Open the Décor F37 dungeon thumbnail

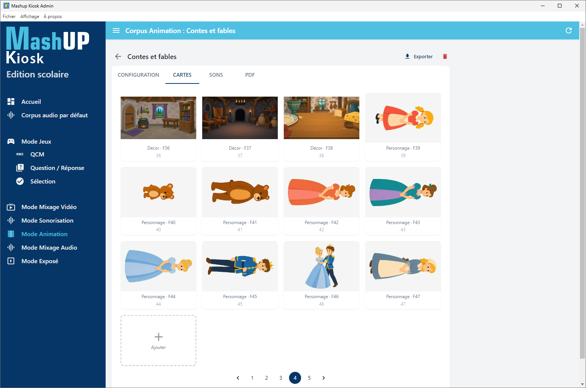pyautogui.click(x=240, y=118)
